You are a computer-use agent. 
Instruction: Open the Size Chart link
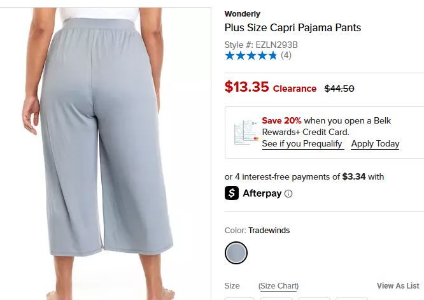click(x=278, y=286)
